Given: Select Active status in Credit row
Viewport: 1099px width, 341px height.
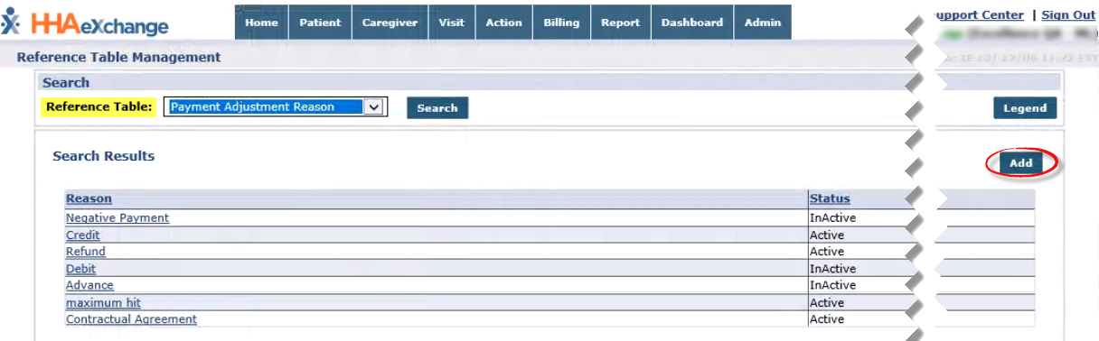Looking at the screenshot, I should [827, 235].
